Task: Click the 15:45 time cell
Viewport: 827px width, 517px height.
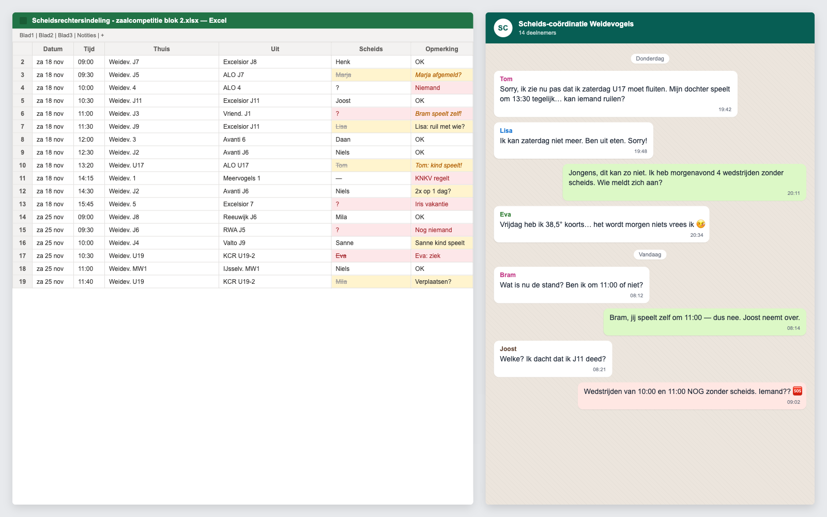Action: [x=89, y=204]
